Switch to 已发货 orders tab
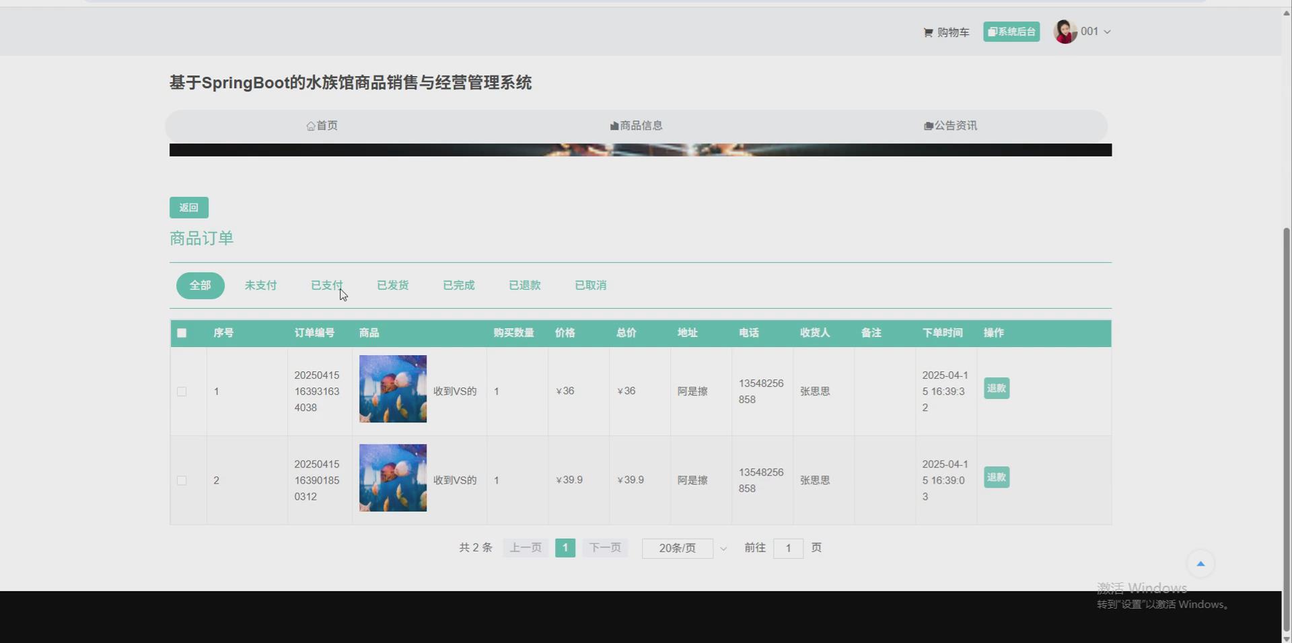This screenshot has height=643, width=1292. pyautogui.click(x=392, y=285)
